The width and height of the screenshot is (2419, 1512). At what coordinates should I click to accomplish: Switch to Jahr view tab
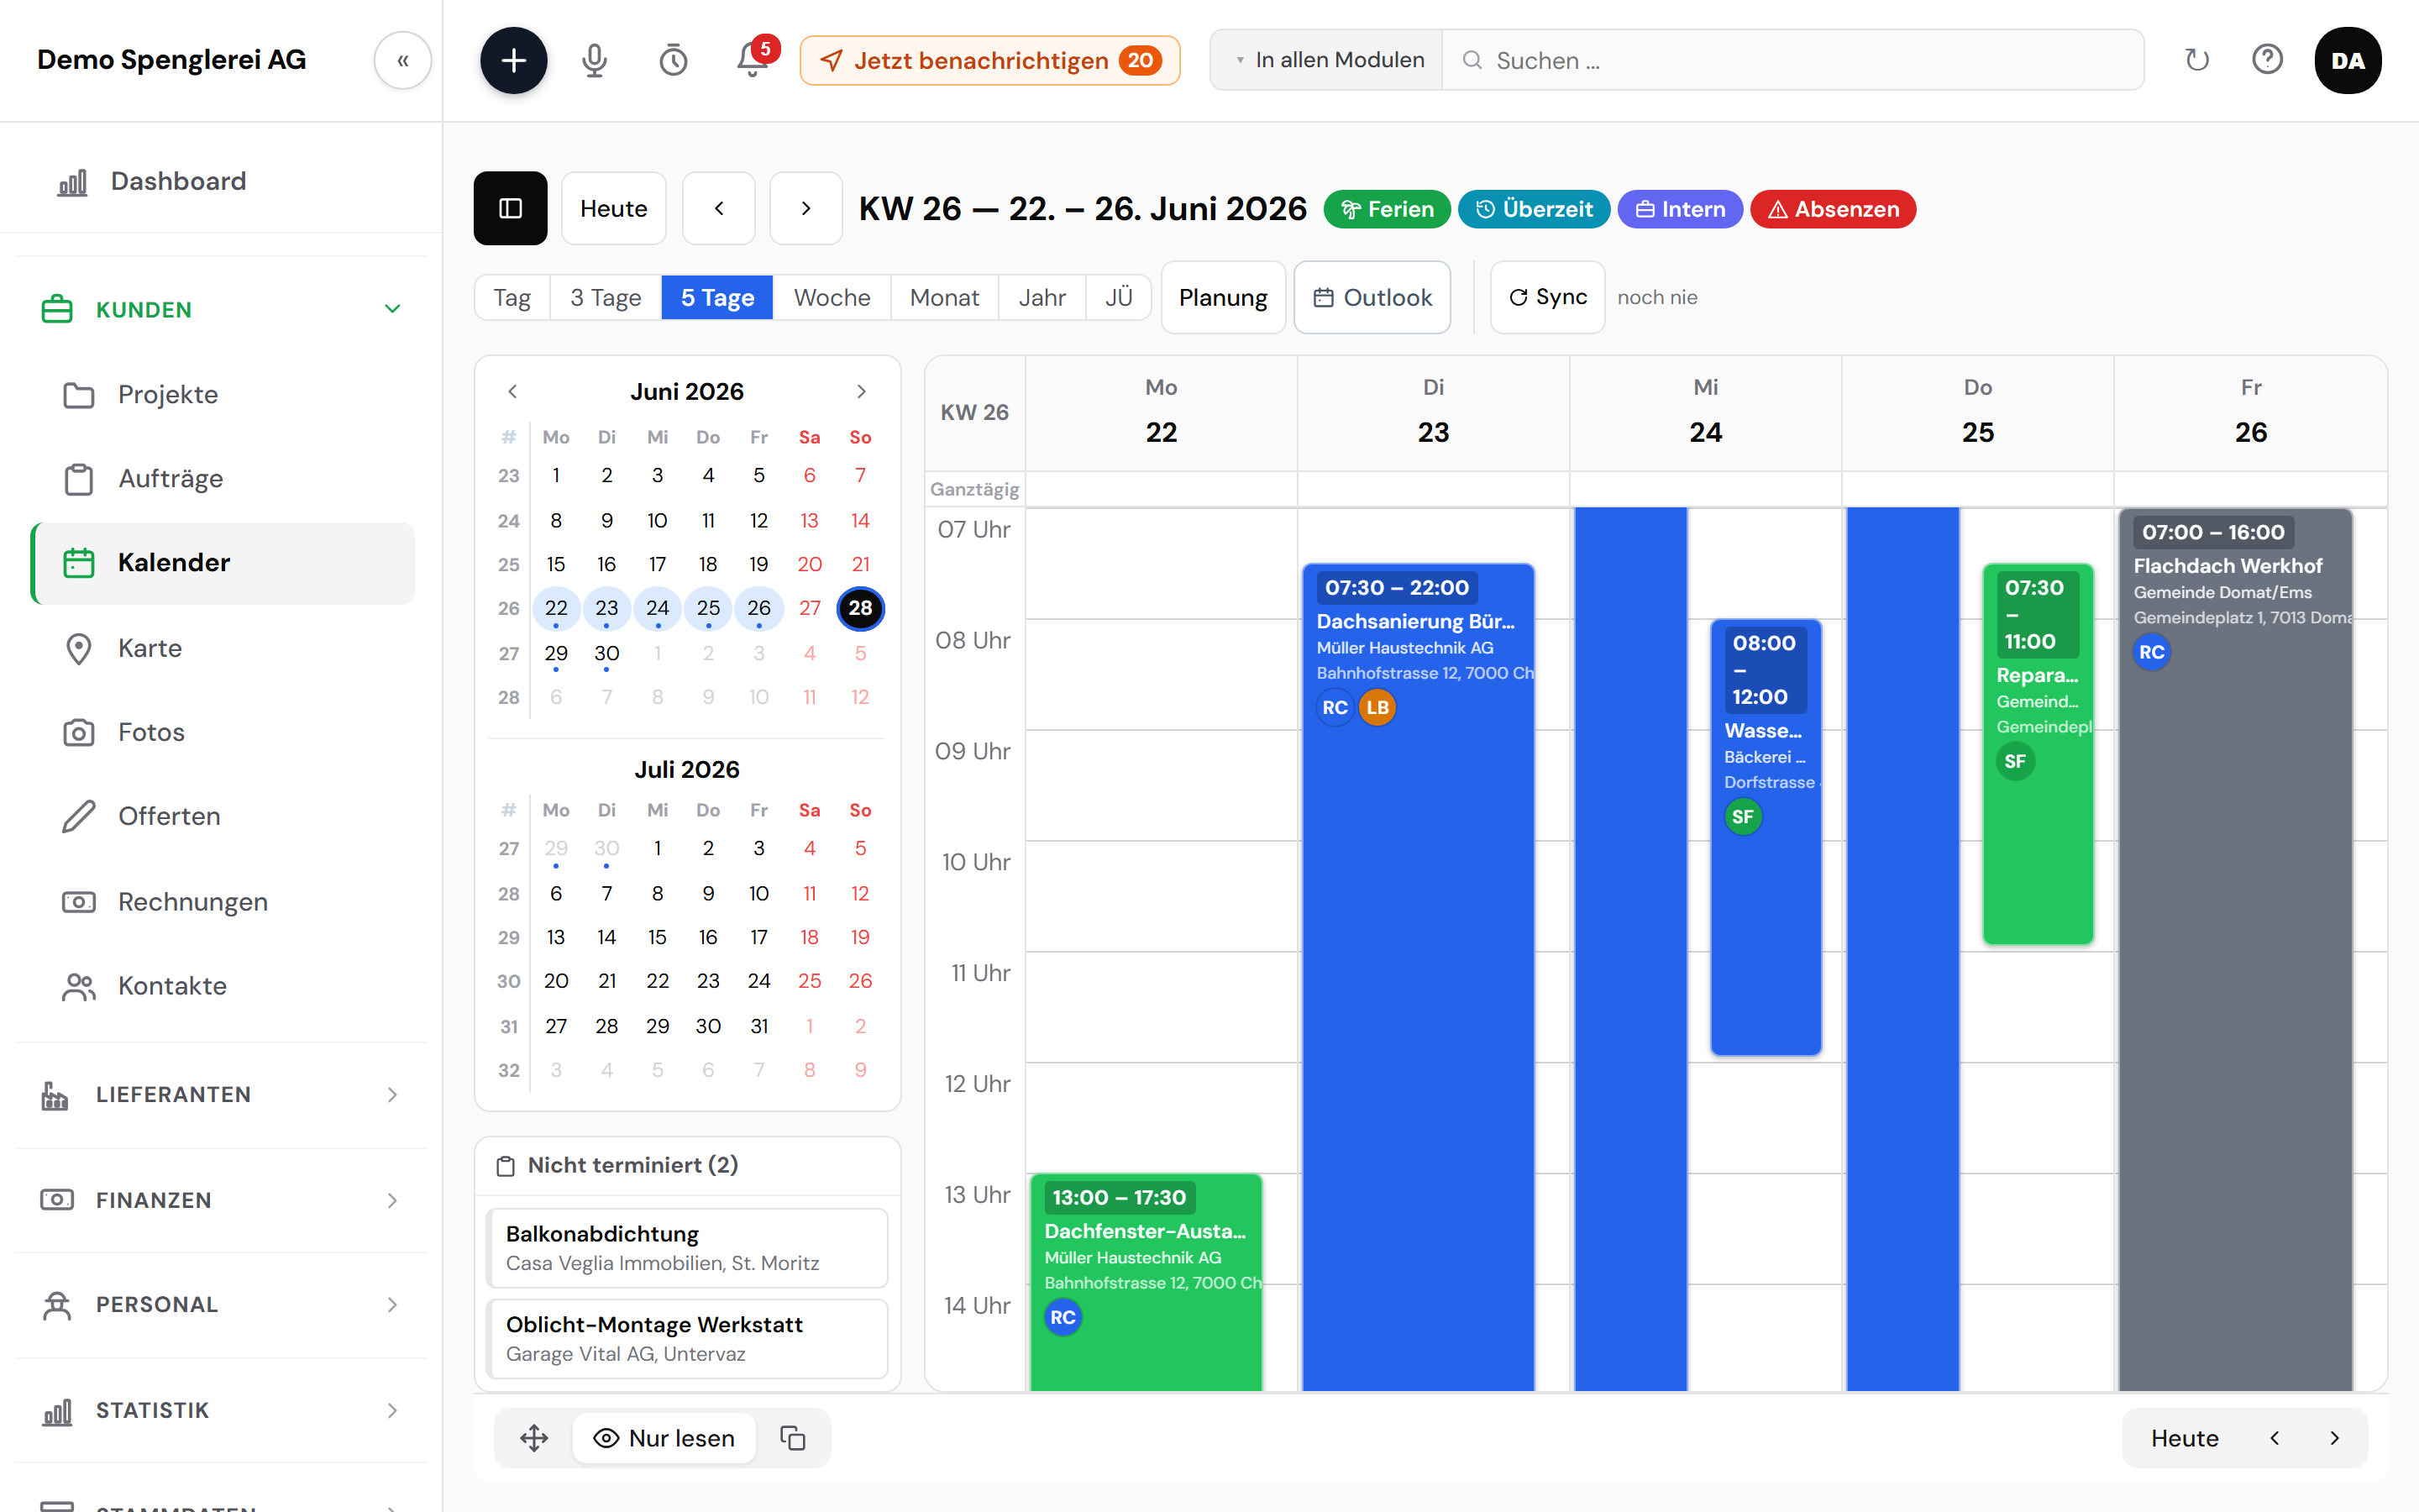click(x=1042, y=297)
